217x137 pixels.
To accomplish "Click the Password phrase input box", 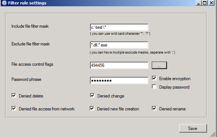I will coord(119,81).
